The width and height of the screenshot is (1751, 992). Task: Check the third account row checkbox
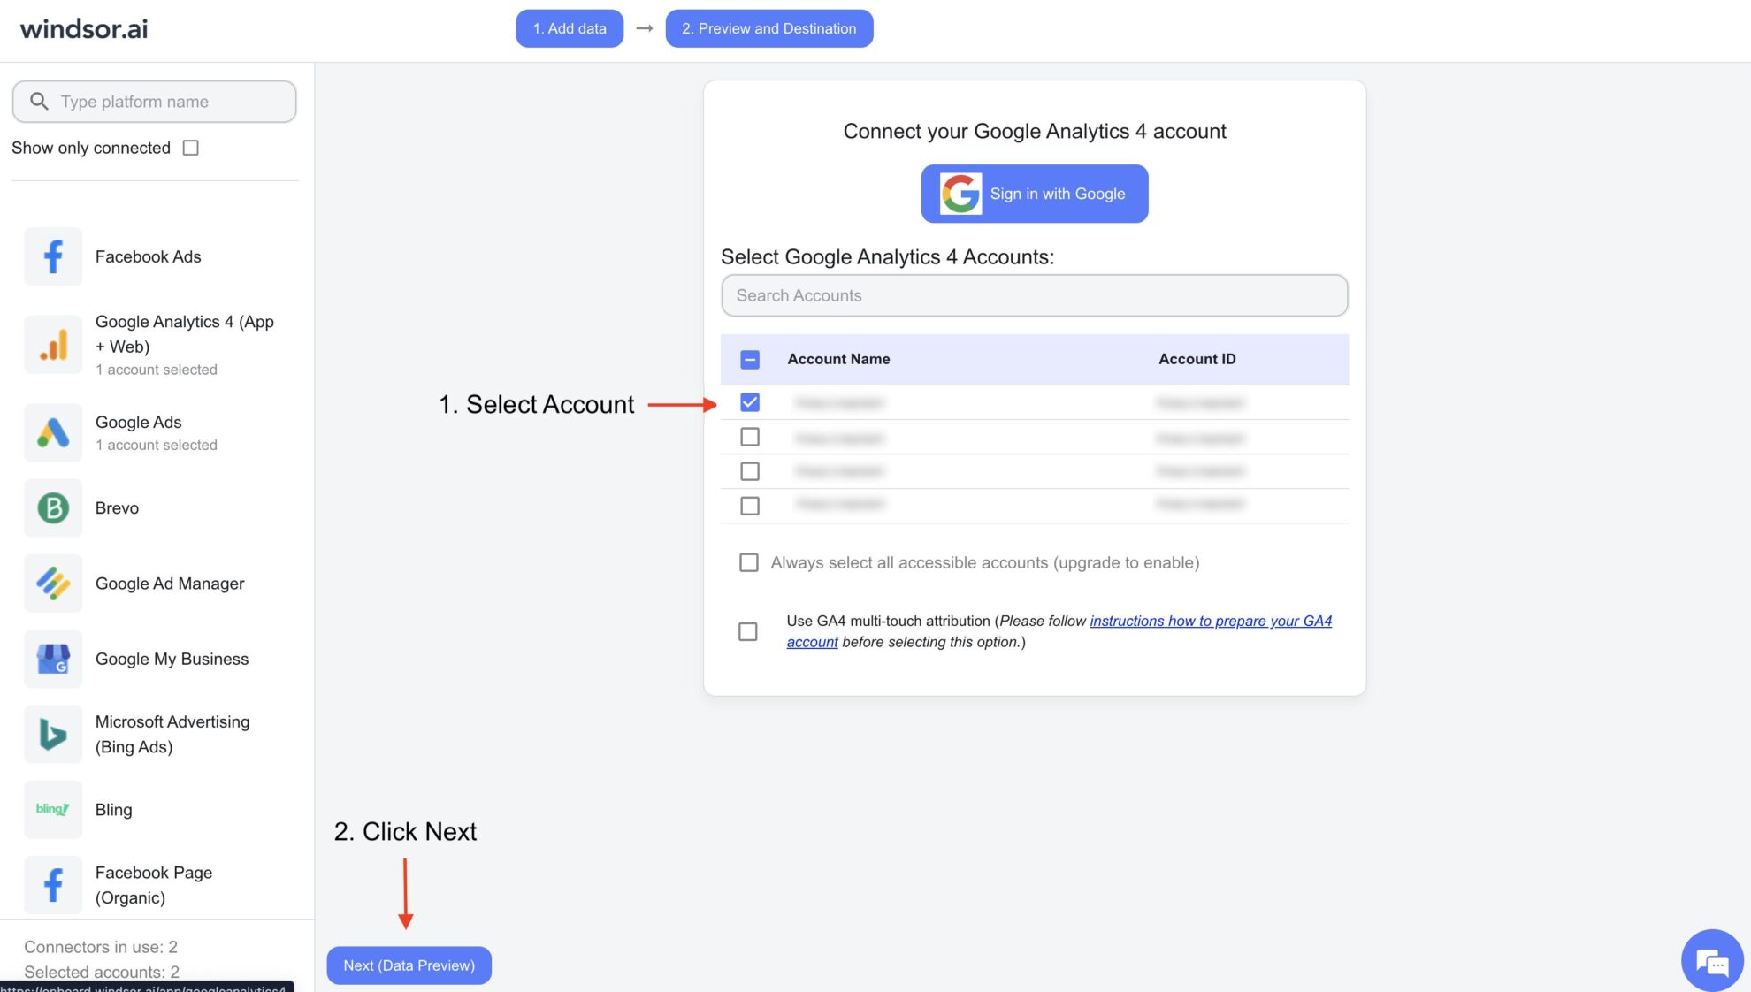(x=750, y=471)
